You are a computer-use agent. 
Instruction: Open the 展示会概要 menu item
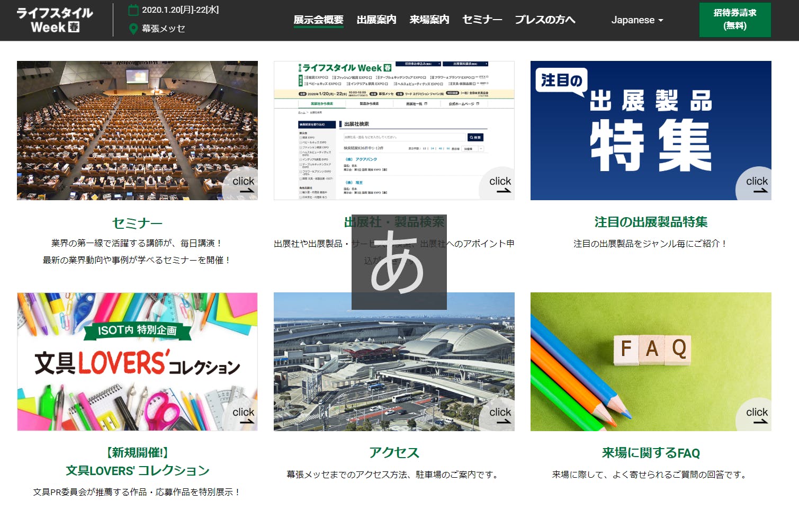pos(318,20)
